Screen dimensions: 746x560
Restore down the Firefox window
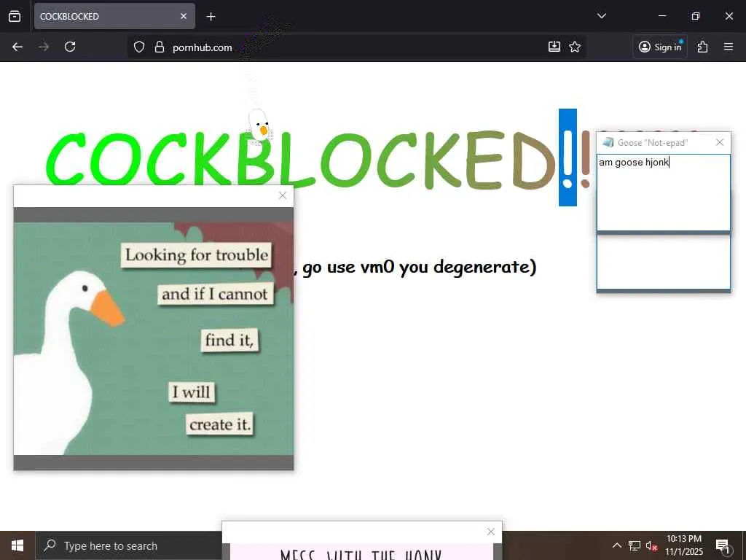pyautogui.click(x=696, y=16)
